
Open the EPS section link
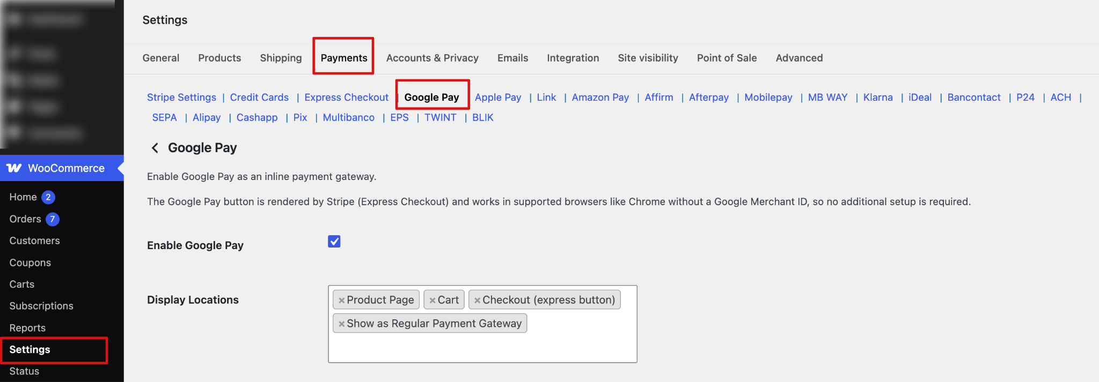[x=399, y=117]
